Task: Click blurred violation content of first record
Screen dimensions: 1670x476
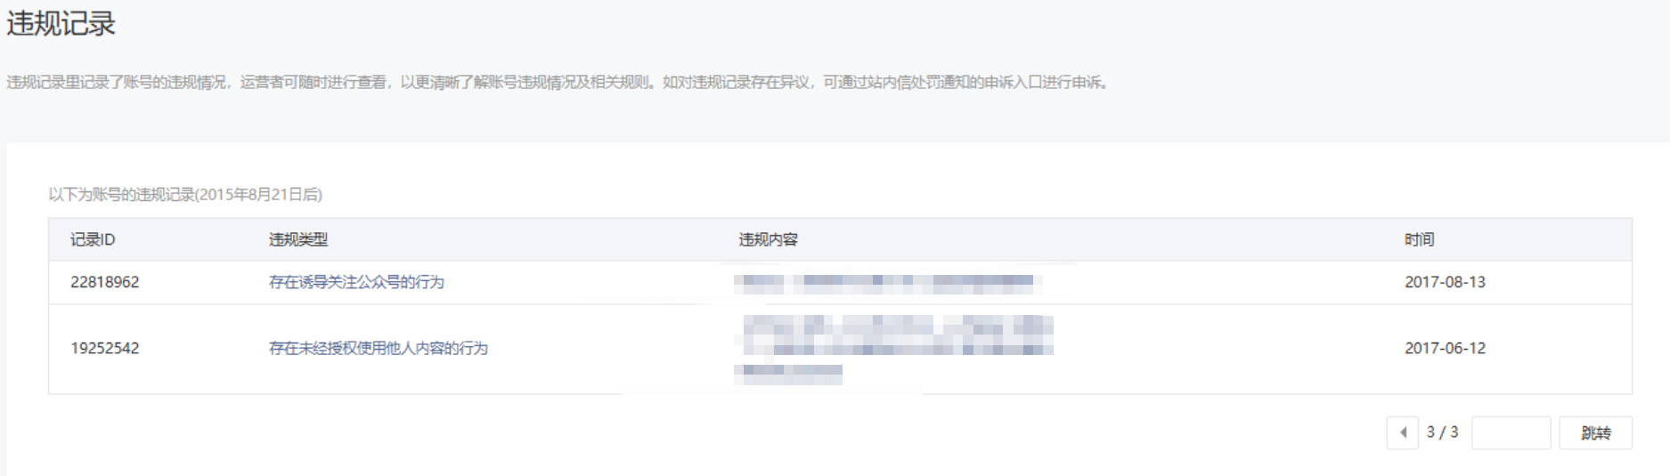Action: tap(888, 283)
